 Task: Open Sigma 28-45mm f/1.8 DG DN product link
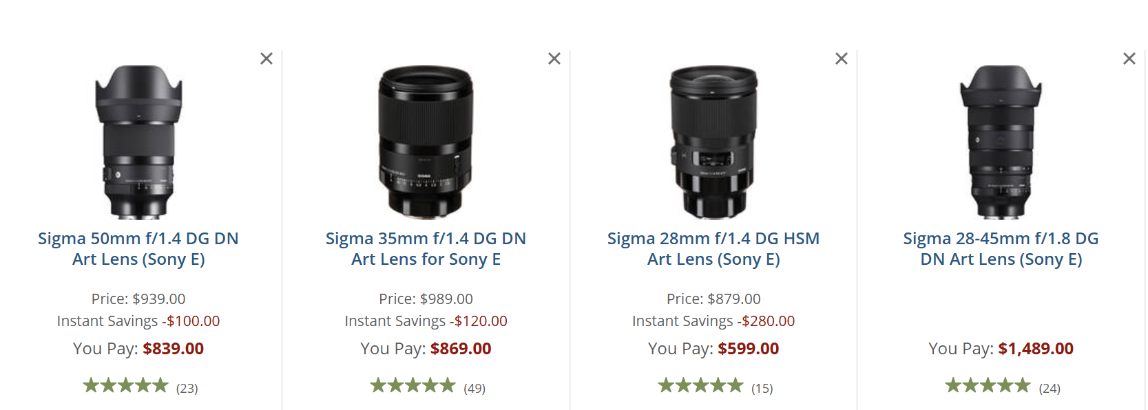(x=1001, y=249)
